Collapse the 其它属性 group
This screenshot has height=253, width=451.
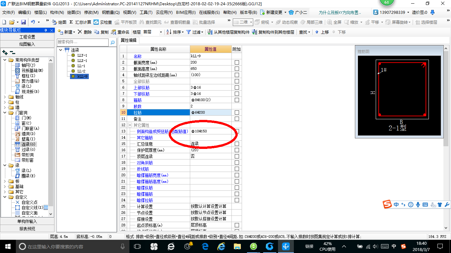130,125
